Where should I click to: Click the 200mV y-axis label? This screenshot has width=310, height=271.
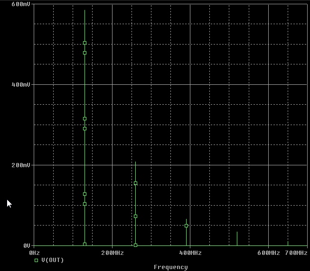click(21, 165)
